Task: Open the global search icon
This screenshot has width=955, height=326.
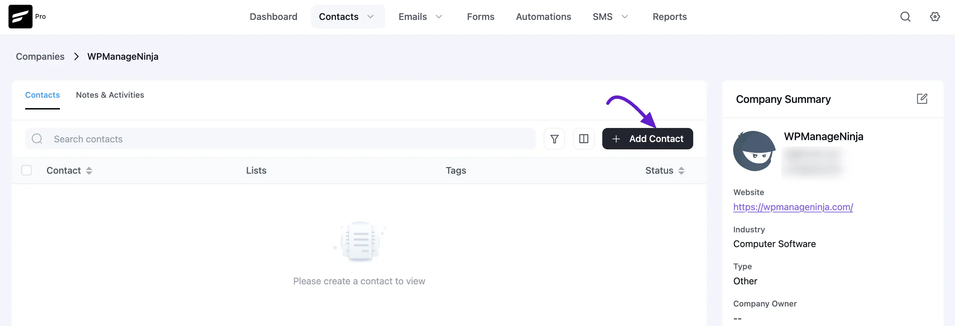Action: click(x=905, y=17)
